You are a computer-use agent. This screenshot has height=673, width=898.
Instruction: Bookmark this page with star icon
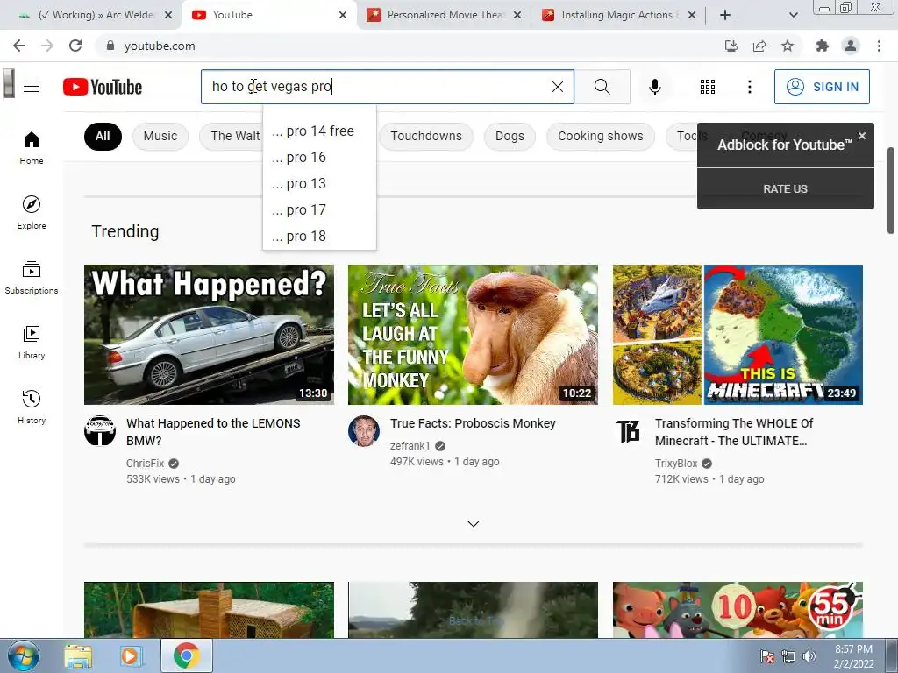[x=788, y=46]
